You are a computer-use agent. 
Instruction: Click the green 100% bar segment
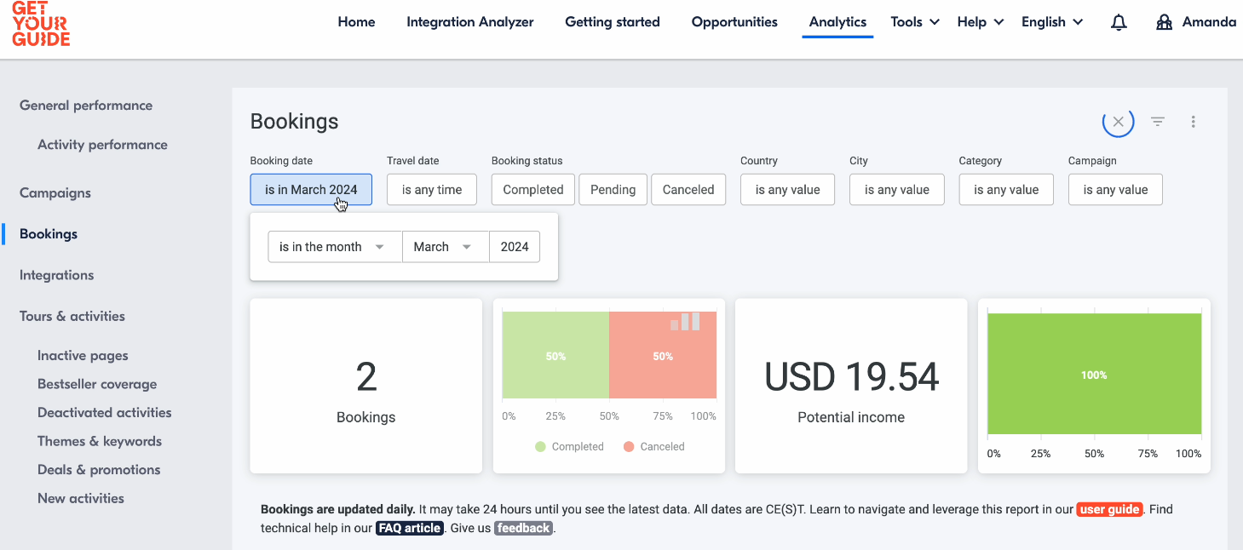[1094, 375]
